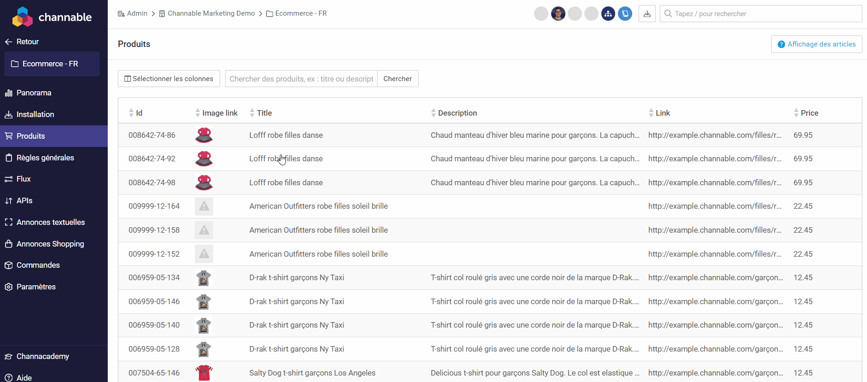This screenshot has height=382, width=867.
Task: Click title 'Lofff robe filles danse' in row 008642-74-98
Action: tap(286, 182)
